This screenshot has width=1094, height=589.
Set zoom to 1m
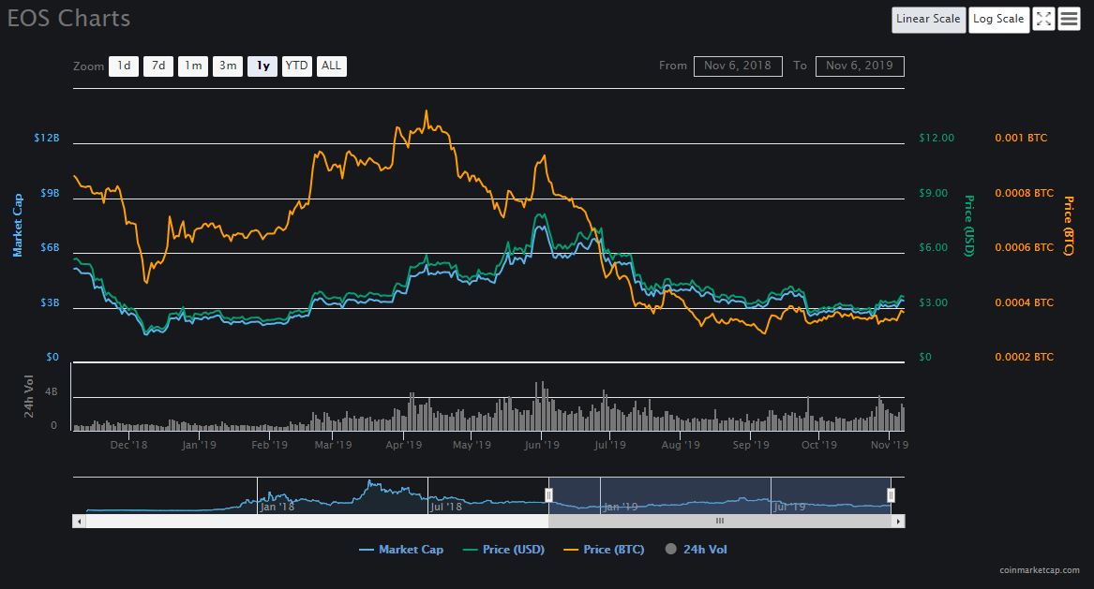193,66
